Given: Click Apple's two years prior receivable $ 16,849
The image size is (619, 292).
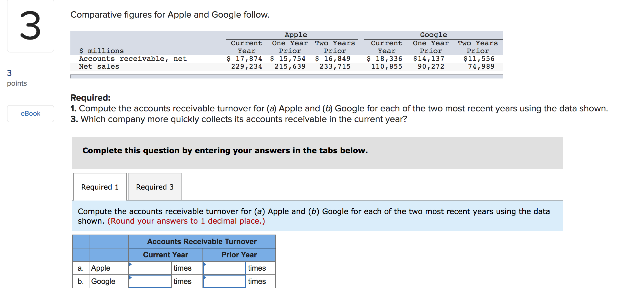Looking at the screenshot, I should coord(333,59).
